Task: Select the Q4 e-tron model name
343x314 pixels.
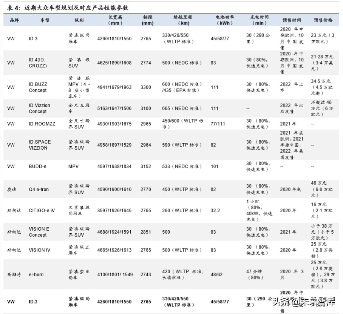Action: 39,189
